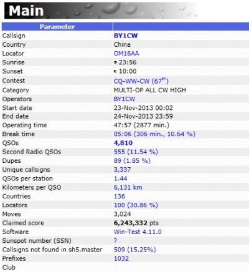Click the BY1CW operators link
Viewport: 249px width, 274px height.
[125, 99]
